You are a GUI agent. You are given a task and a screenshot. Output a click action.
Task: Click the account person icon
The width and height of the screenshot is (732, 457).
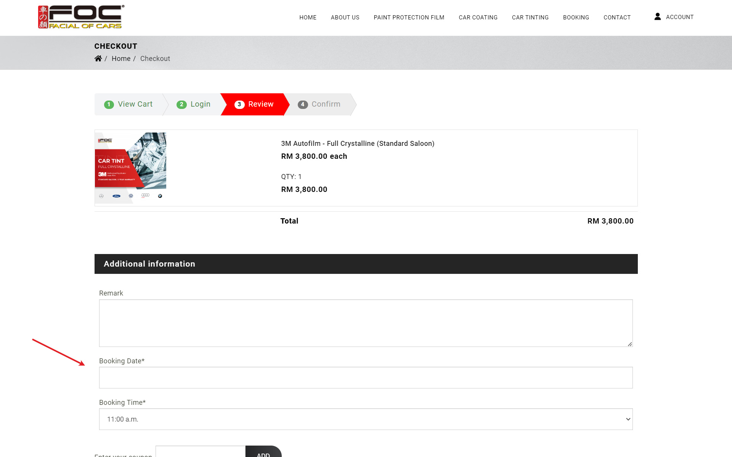(x=658, y=17)
